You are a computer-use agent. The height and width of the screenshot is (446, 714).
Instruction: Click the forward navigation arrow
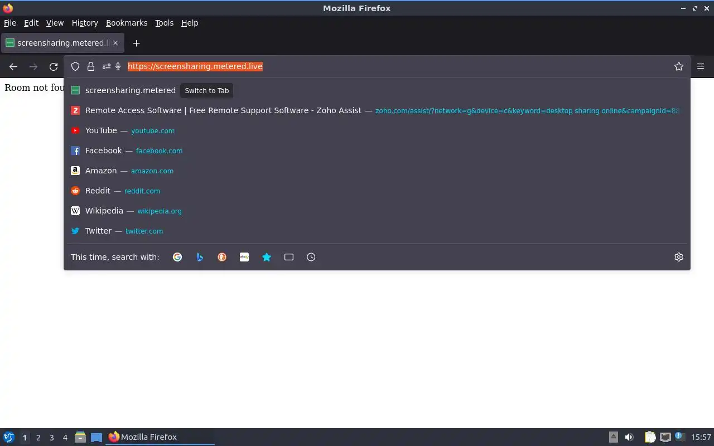(x=33, y=66)
